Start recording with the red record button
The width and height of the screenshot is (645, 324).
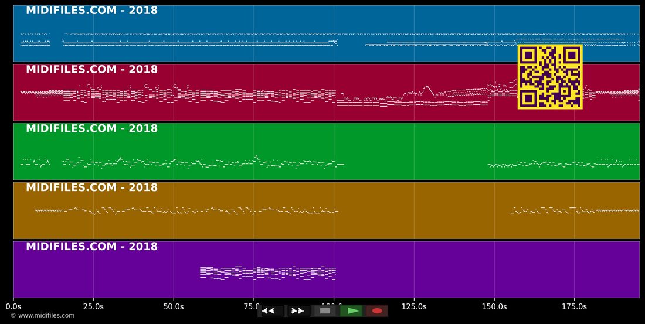coord(377,311)
